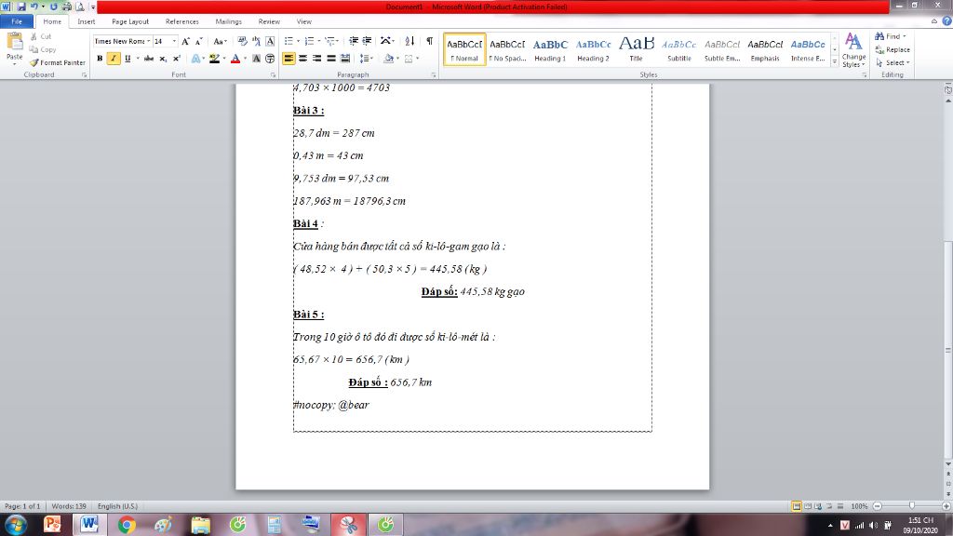The width and height of the screenshot is (953, 536).
Task: Click Format Painter
Action: pyautogui.click(x=58, y=62)
